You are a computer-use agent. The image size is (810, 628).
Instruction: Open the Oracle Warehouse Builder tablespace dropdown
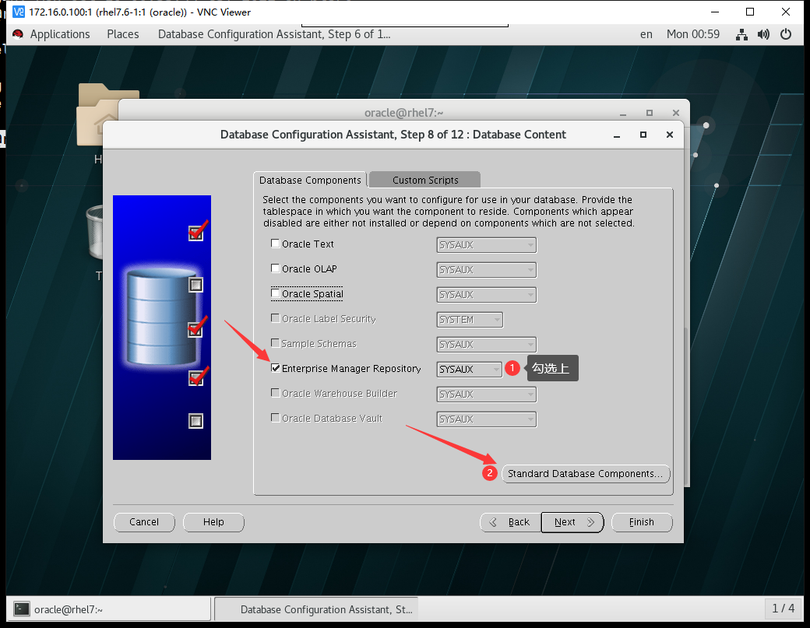tap(486, 395)
